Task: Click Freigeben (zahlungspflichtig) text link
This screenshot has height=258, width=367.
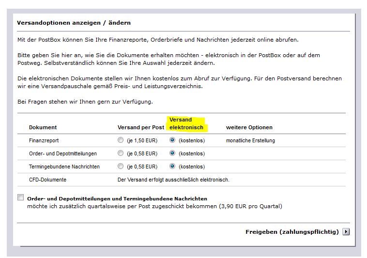Action: 292,232
